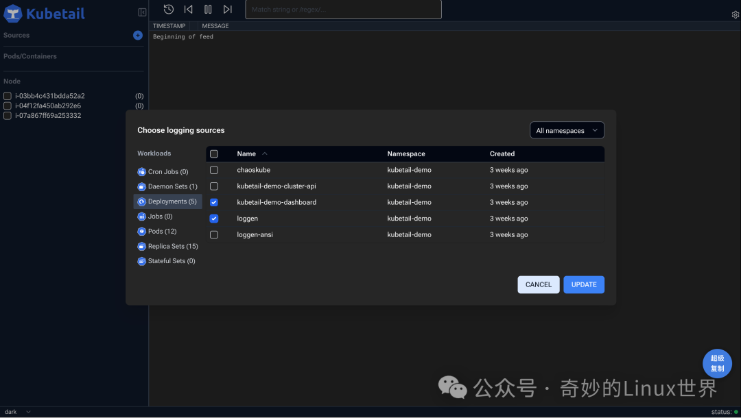Open settings gear icon

coord(736,14)
